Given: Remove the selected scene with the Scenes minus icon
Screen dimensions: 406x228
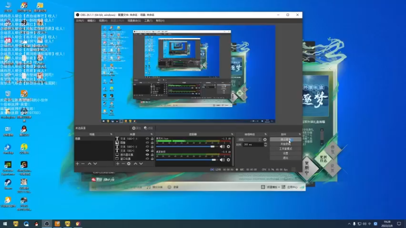Looking at the screenshot, I should [x=83, y=164].
